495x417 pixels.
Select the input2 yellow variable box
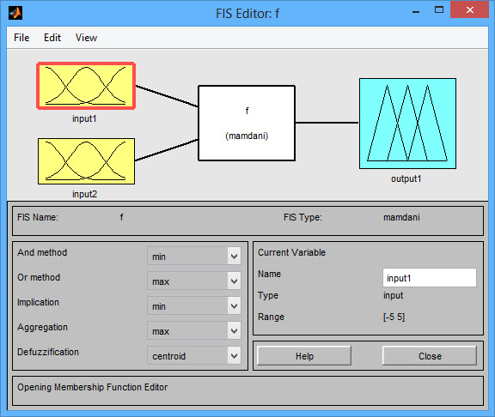coord(86,161)
